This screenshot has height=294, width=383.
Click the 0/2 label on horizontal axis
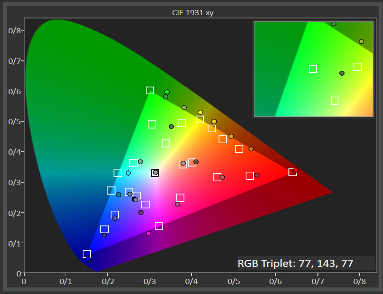[x=108, y=282]
